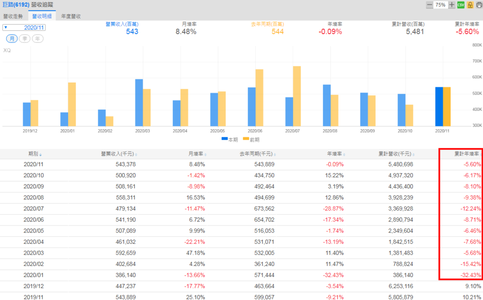Switch to the 營收明細 tab
Screen dimensions: 483x300
click(x=42, y=17)
